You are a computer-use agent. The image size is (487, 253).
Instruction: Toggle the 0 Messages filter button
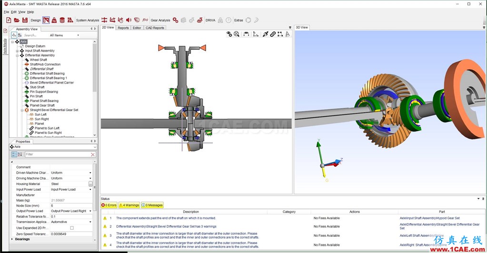[x=152, y=205]
